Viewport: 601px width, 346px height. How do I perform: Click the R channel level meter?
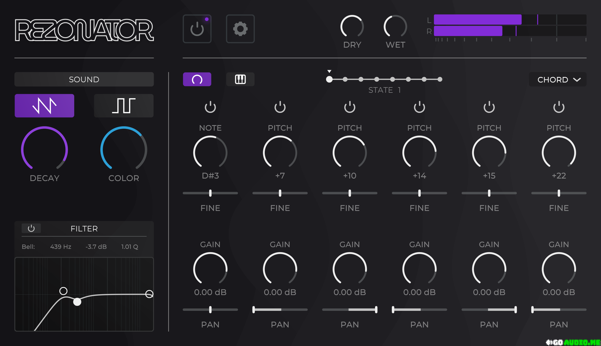(510, 31)
